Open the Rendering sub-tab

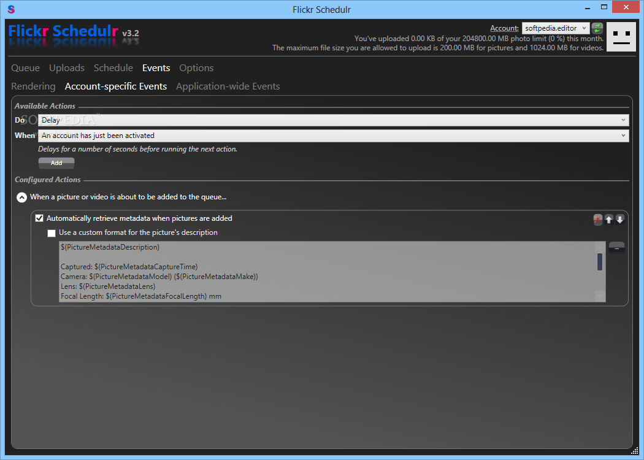[33, 86]
